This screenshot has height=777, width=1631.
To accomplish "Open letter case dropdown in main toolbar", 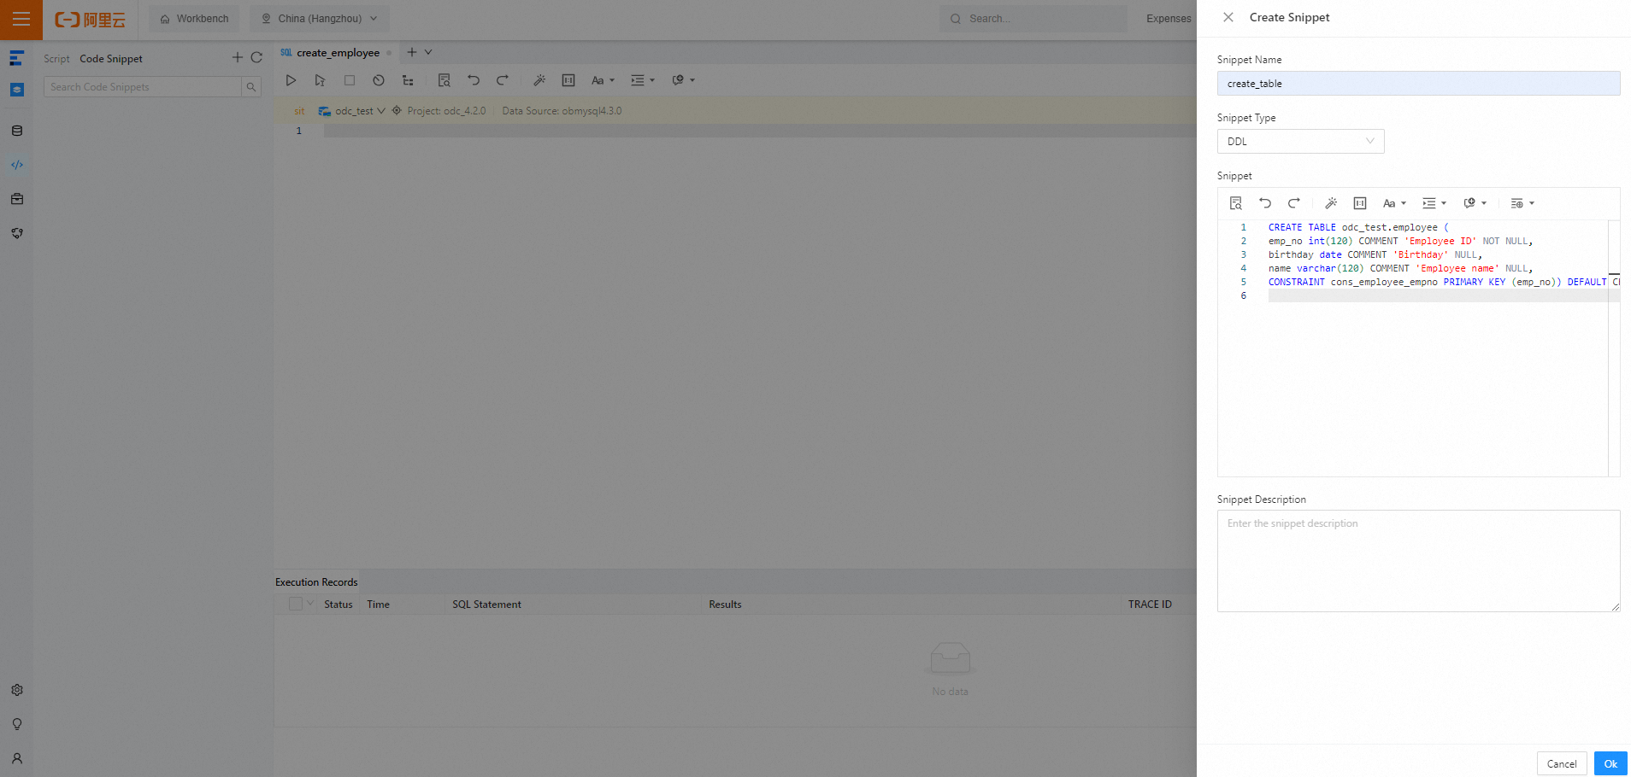I will [603, 80].
